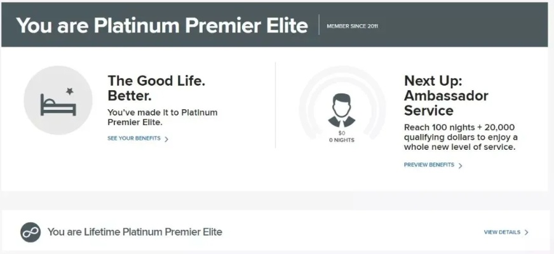This screenshot has width=554, height=254.
Task: Click the chevron after View Details
Action: [x=527, y=232]
